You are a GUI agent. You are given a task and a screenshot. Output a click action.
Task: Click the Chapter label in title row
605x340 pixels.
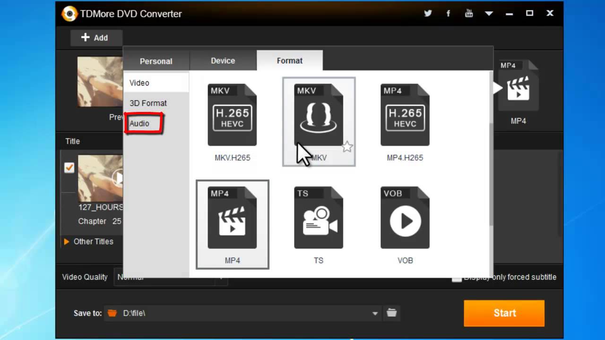tap(92, 221)
